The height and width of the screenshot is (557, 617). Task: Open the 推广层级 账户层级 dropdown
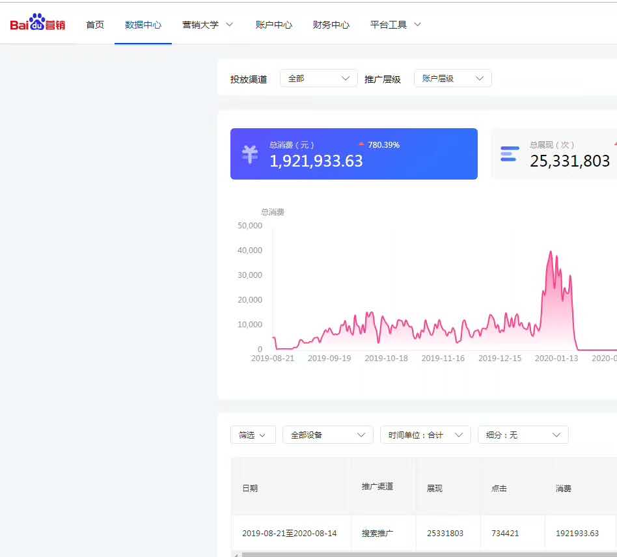click(x=452, y=77)
